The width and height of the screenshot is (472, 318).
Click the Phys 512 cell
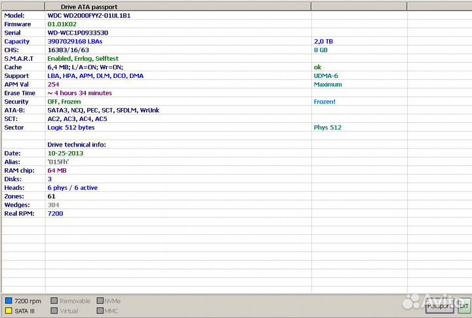tap(328, 128)
